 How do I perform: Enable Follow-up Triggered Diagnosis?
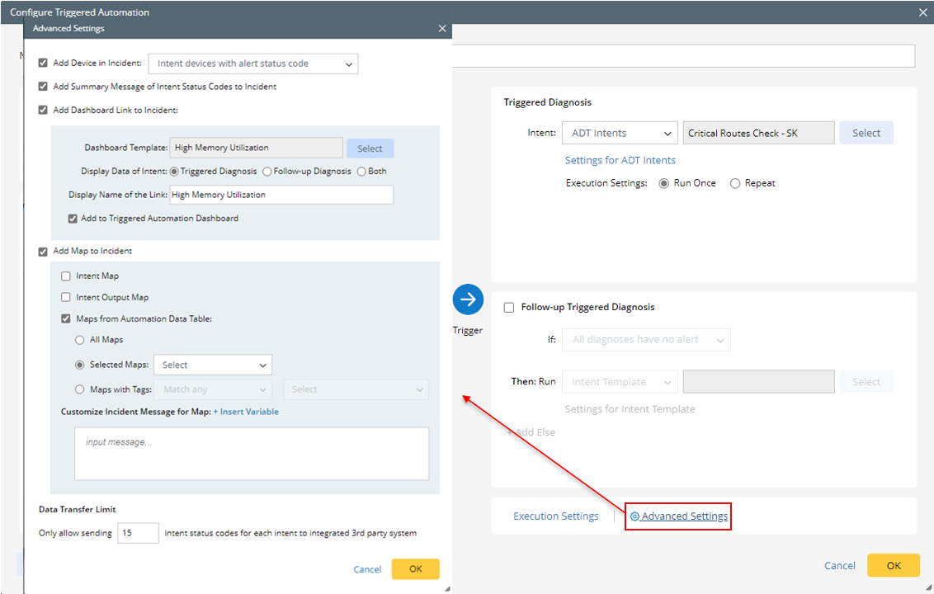[x=509, y=306]
